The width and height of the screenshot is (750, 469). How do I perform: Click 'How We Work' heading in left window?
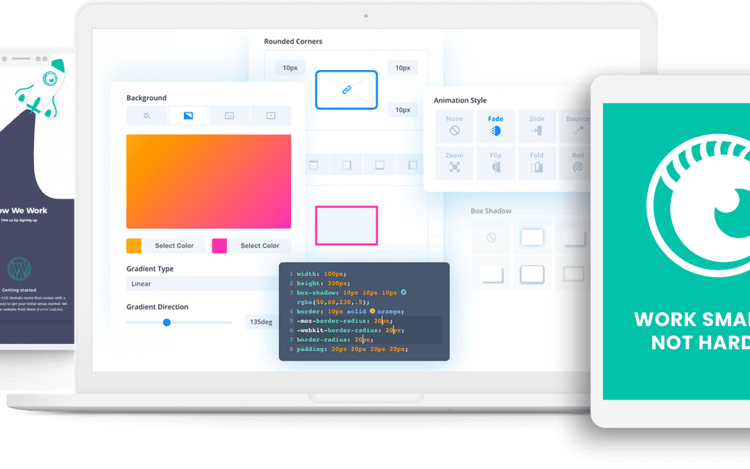[24, 211]
